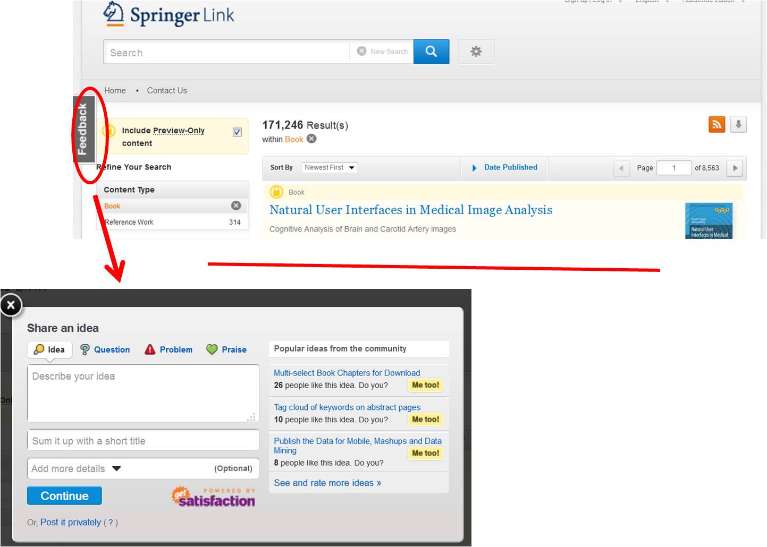Open the vertical Feedback tab
The image size is (767, 547).
(83, 129)
